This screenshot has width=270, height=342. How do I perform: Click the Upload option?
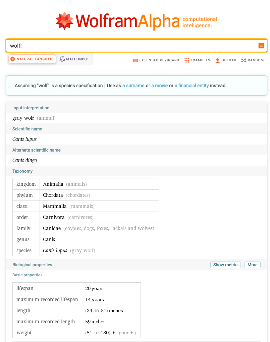226,60
